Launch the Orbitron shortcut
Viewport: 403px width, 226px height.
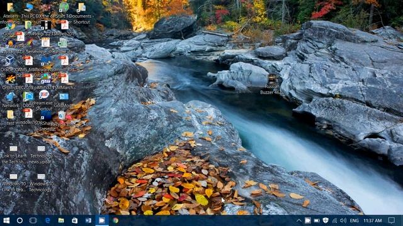point(10,78)
